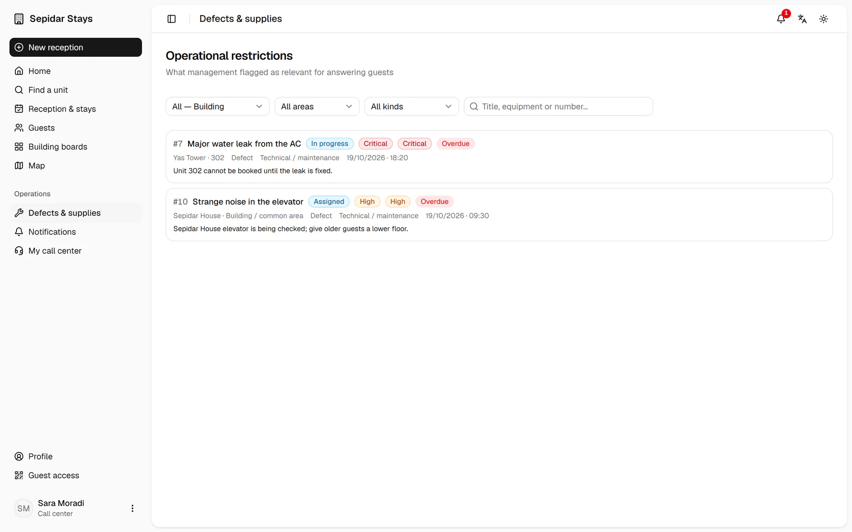
Task: Expand the All kinds filter
Action: click(x=412, y=106)
